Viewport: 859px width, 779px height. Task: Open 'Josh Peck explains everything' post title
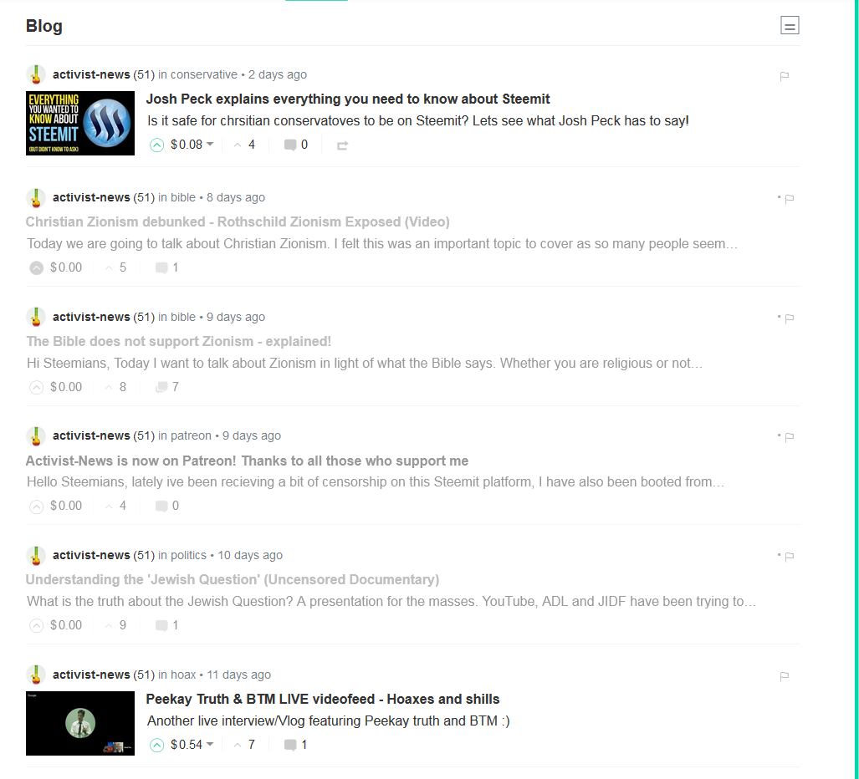pos(348,99)
